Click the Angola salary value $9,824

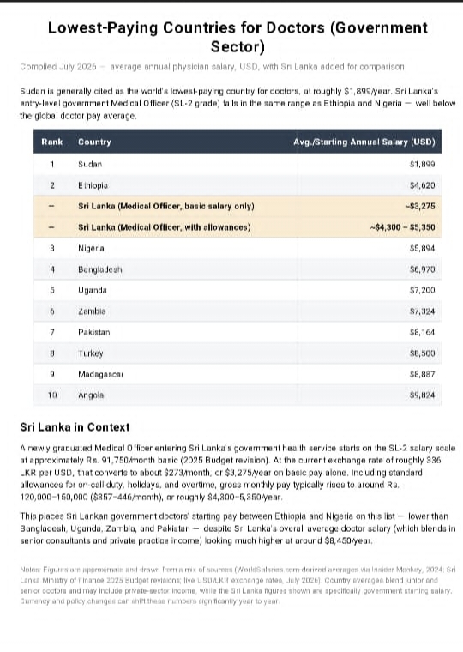pyautogui.click(x=422, y=395)
